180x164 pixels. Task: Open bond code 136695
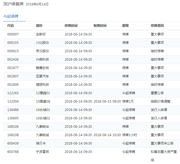pyautogui.click(x=13, y=118)
